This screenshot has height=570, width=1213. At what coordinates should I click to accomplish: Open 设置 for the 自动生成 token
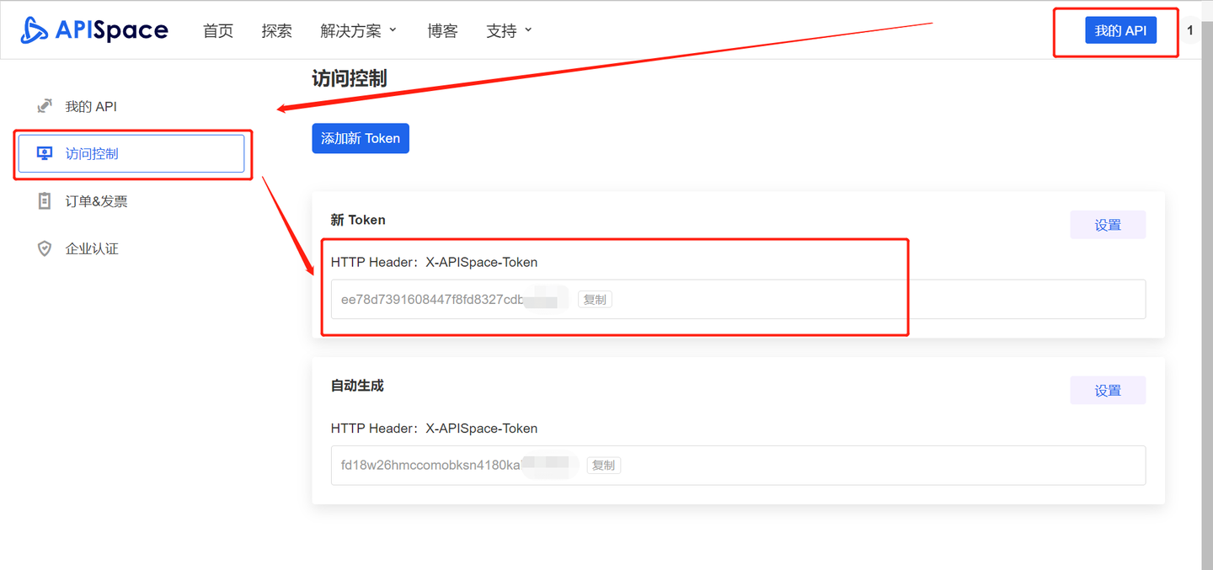1108,390
